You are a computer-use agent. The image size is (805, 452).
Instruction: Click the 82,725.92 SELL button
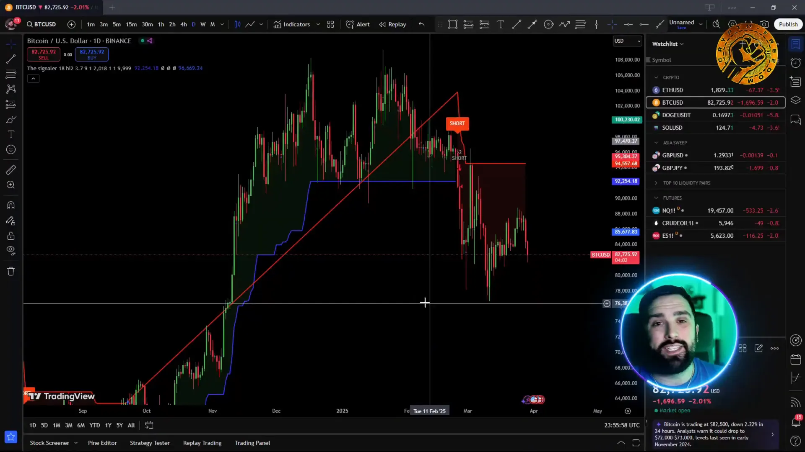pos(44,54)
